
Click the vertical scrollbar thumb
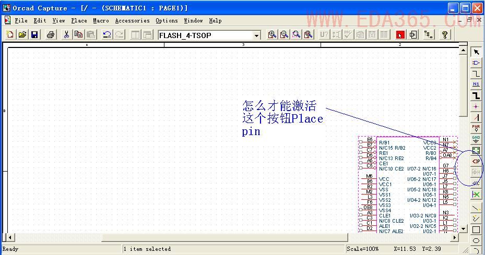click(x=463, y=86)
